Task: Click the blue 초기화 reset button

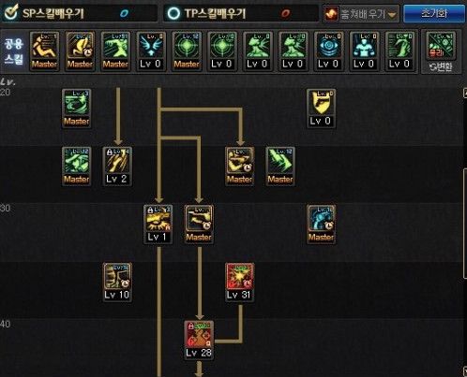Action: [434, 13]
